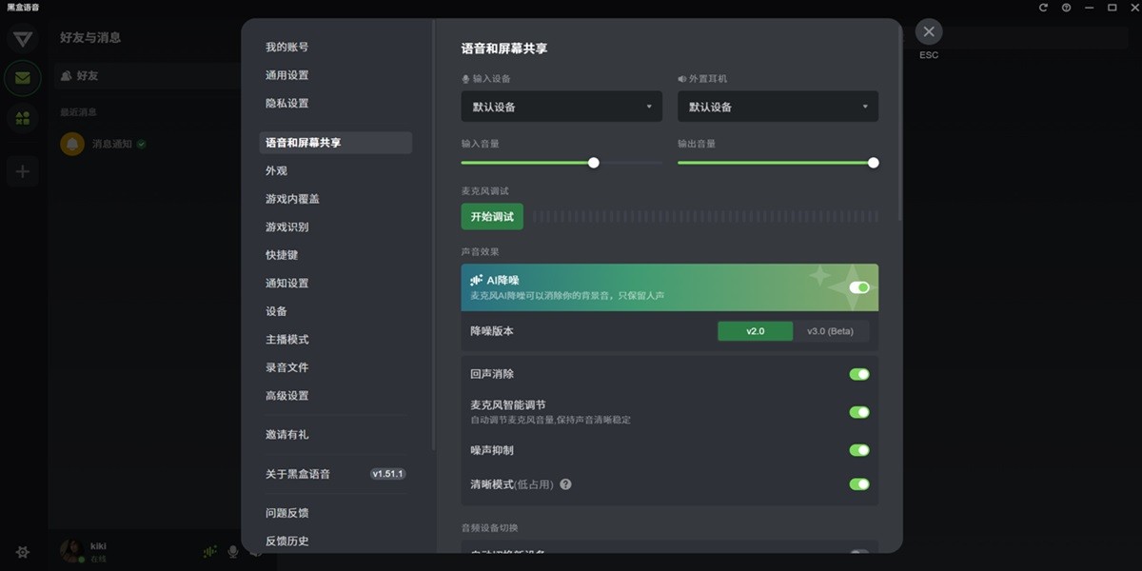
Task: Click the microphone icon in the bottom bar
Action: 231,550
